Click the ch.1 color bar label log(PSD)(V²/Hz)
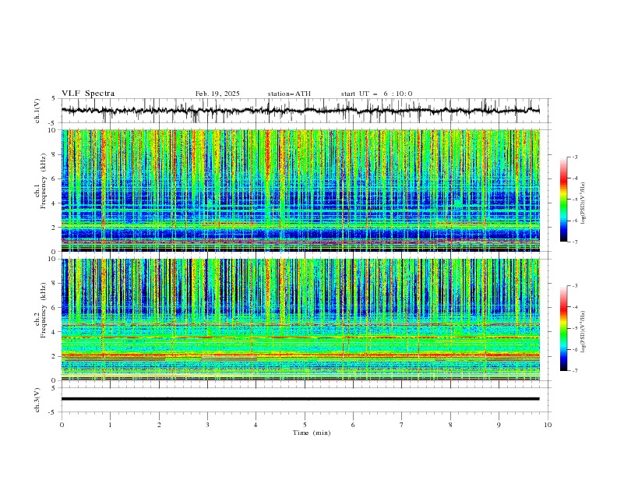Viewport: 617px width, 477px height. pos(583,203)
